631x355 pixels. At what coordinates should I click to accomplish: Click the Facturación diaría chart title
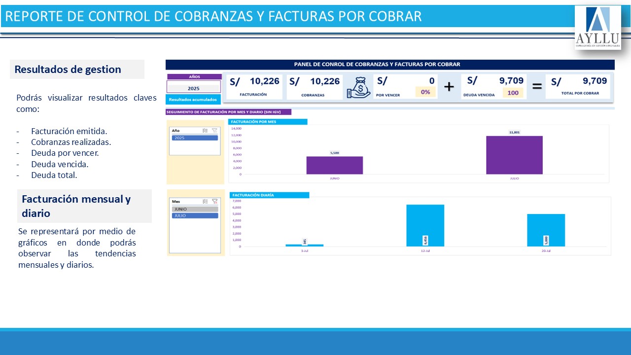[269, 195]
